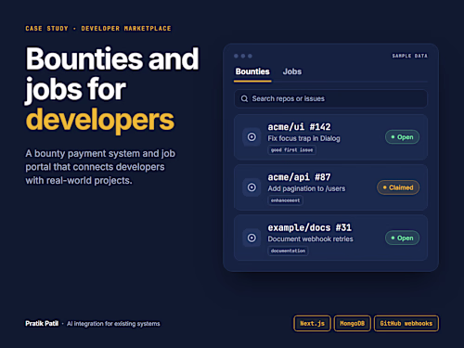Click the Open badge on acme/ui #142
464x348 pixels.
tap(402, 137)
